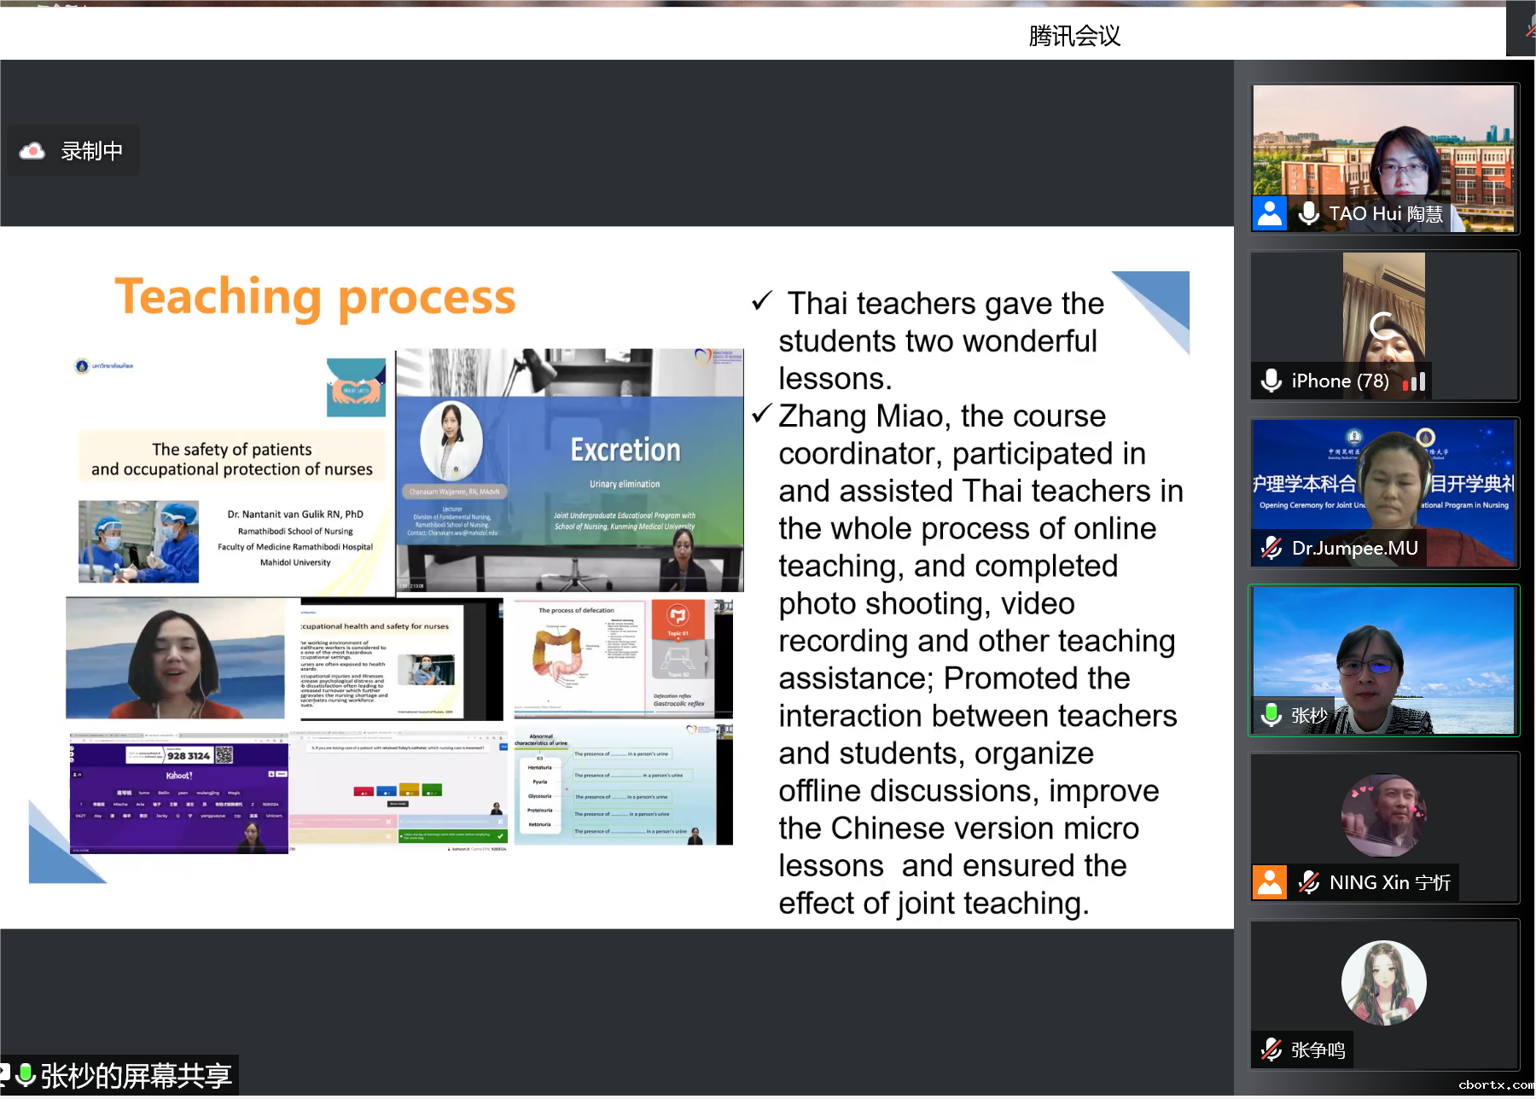Click the network signal bars on iPhone (78)
The width and height of the screenshot is (1536, 1099).
point(1414,381)
